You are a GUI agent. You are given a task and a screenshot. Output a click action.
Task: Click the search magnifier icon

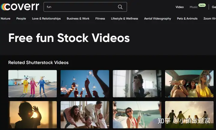click(x=120, y=7)
